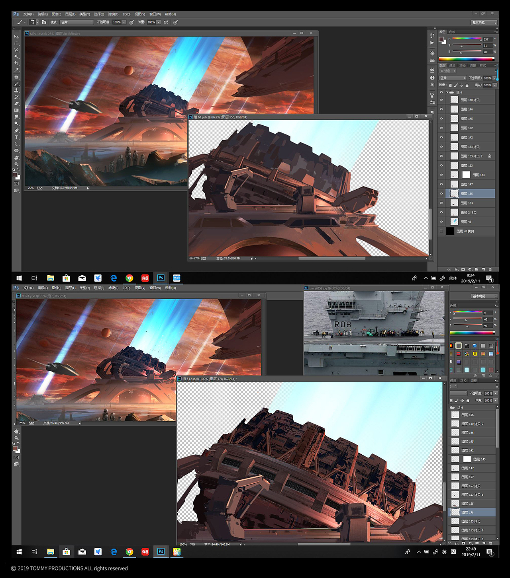Select the Rectangular Marquee tool
Image resolution: width=510 pixels, height=578 pixels.
click(x=16, y=43)
